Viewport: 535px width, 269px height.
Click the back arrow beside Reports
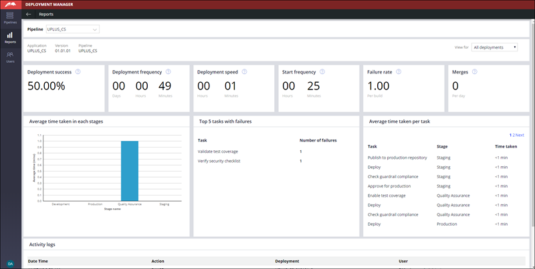coord(28,13)
